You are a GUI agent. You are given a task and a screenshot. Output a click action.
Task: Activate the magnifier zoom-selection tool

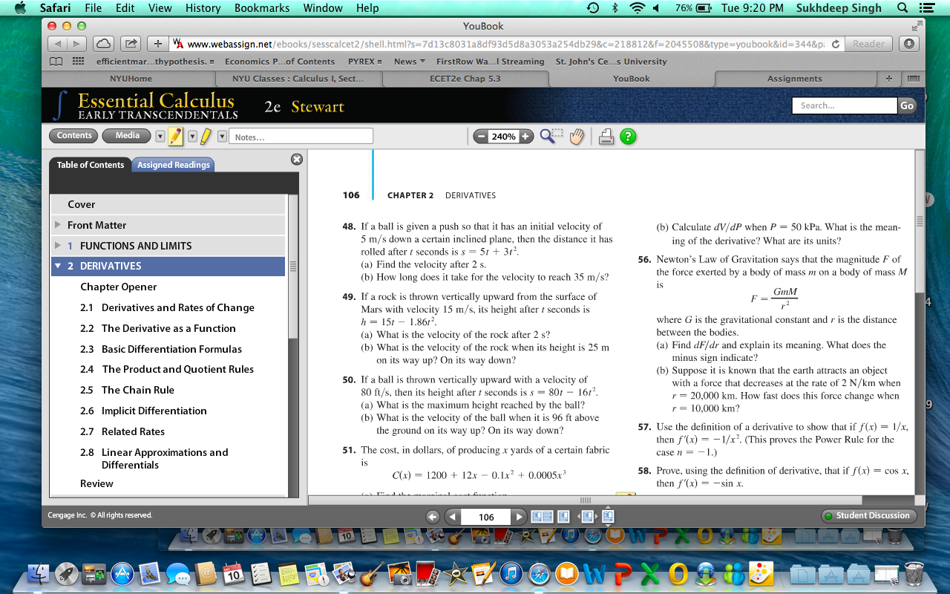coord(551,136)
